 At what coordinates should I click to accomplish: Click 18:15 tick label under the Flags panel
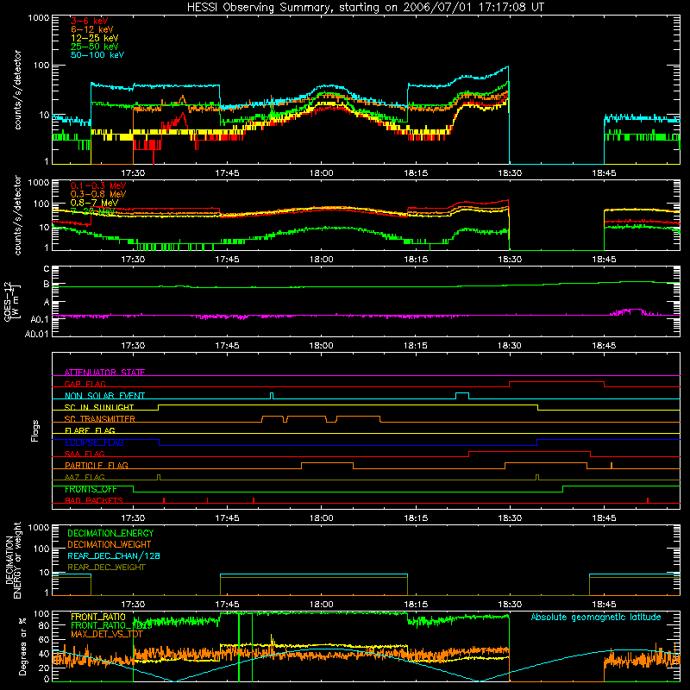pos(416,518)
